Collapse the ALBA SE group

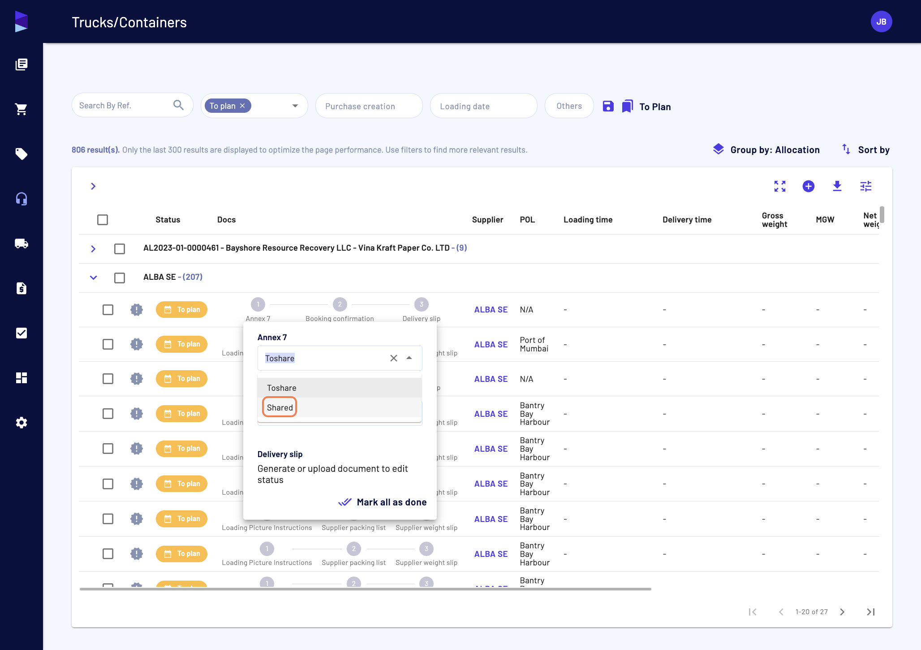93,278
